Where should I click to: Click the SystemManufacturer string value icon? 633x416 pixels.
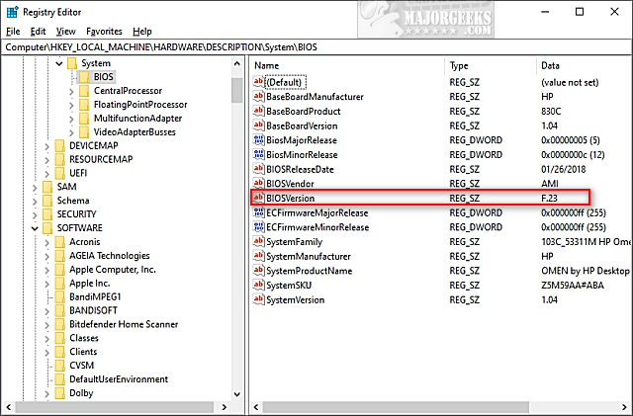click(258, 256)
